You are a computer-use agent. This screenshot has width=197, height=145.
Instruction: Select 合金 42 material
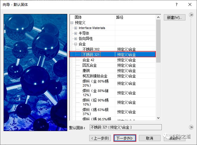tap(88, 60)
